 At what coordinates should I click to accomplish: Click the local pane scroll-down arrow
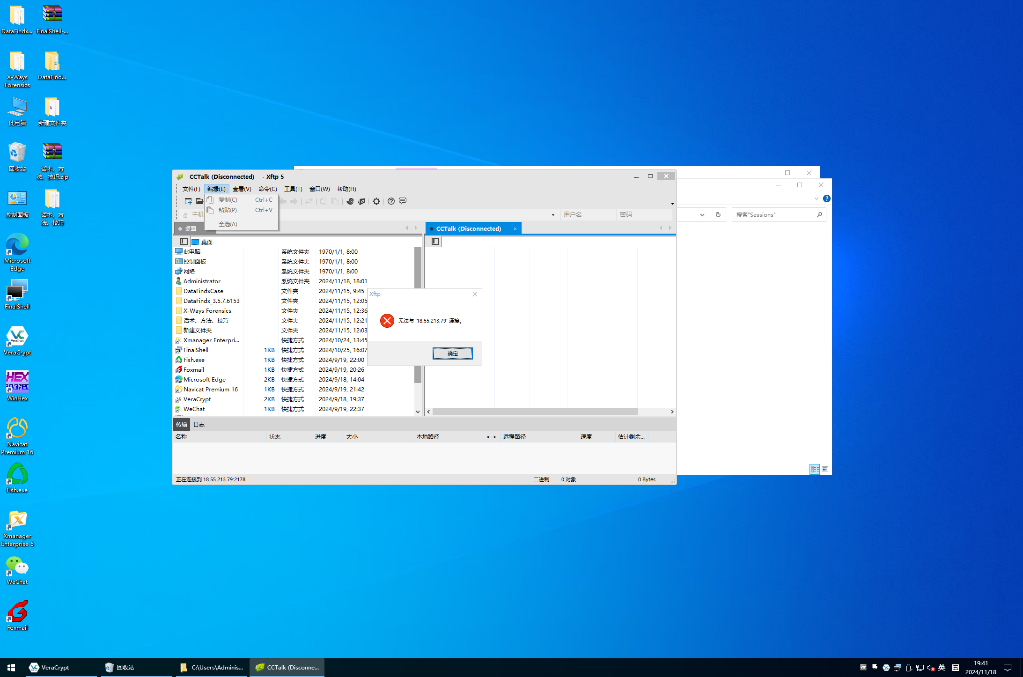[418, 412]
